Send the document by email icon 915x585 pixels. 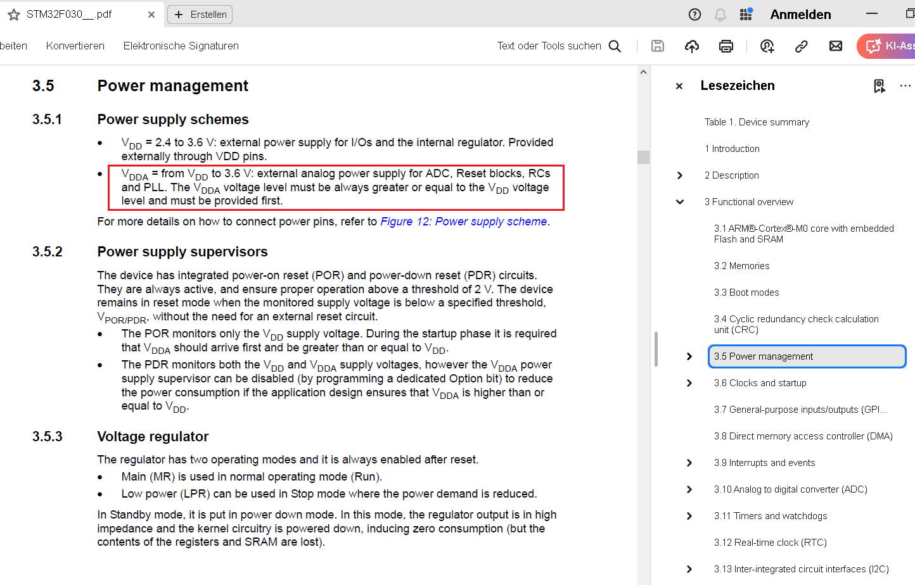pos(836,46)
